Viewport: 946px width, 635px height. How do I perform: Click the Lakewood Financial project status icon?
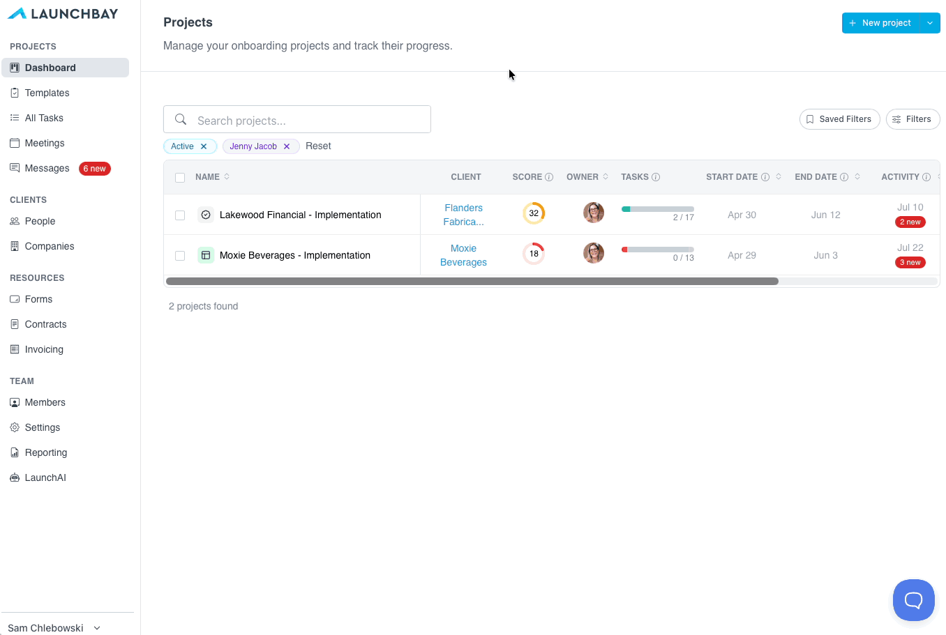(206, 215)
